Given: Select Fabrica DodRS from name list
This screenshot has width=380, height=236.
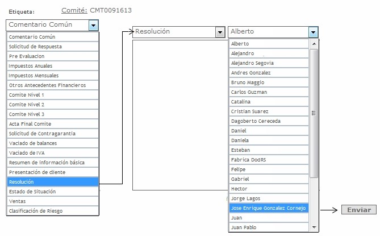Looking at the screenshot, I should pos(249,160).
